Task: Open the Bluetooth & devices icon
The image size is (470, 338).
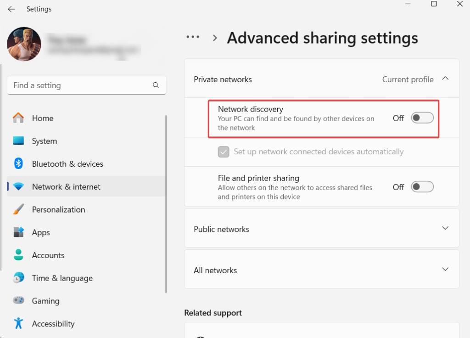Action: (x=18, y=164)
